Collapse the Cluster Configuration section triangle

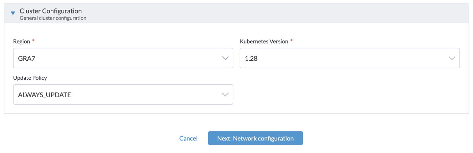click(x=13, y=14)
